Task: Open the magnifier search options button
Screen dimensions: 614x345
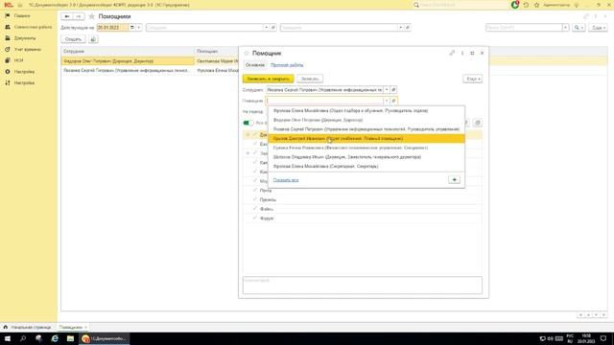Action: point(579,28)
